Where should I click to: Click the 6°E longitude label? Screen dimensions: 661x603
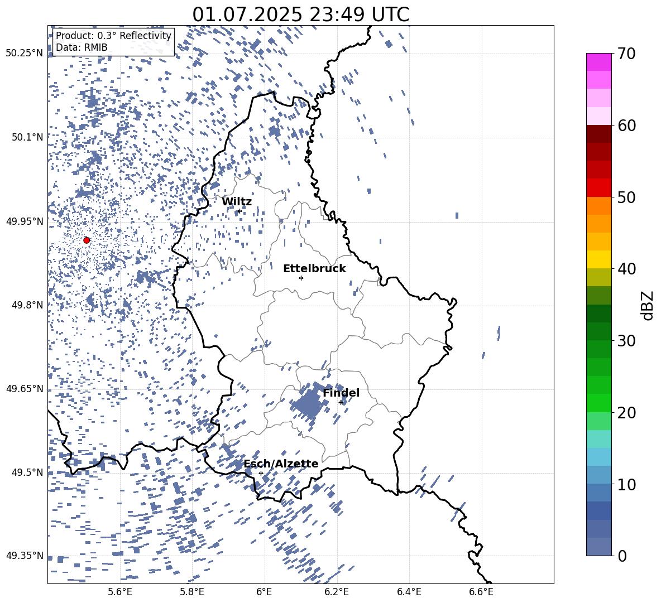pos(264,592)
